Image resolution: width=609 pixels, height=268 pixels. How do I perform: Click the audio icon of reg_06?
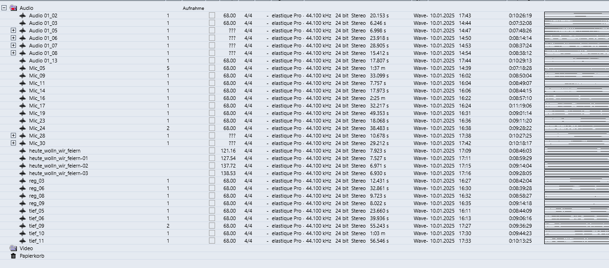coord(23,188)
